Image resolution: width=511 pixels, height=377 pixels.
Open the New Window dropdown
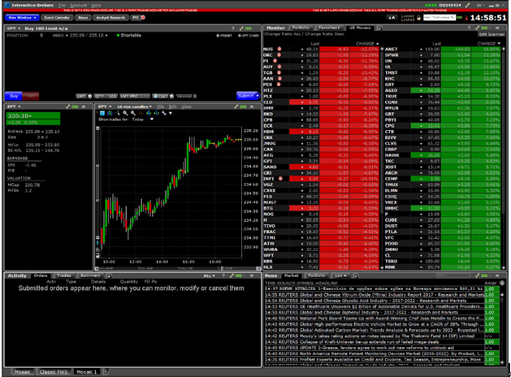pos(22,18)
